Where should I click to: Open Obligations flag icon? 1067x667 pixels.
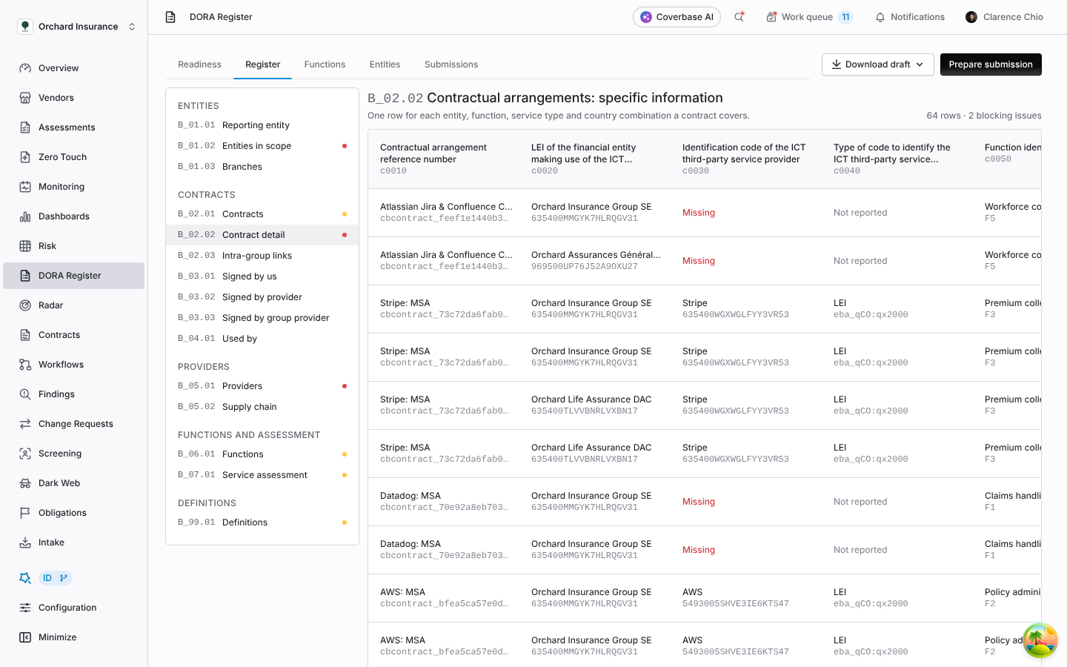coord(25,513)
